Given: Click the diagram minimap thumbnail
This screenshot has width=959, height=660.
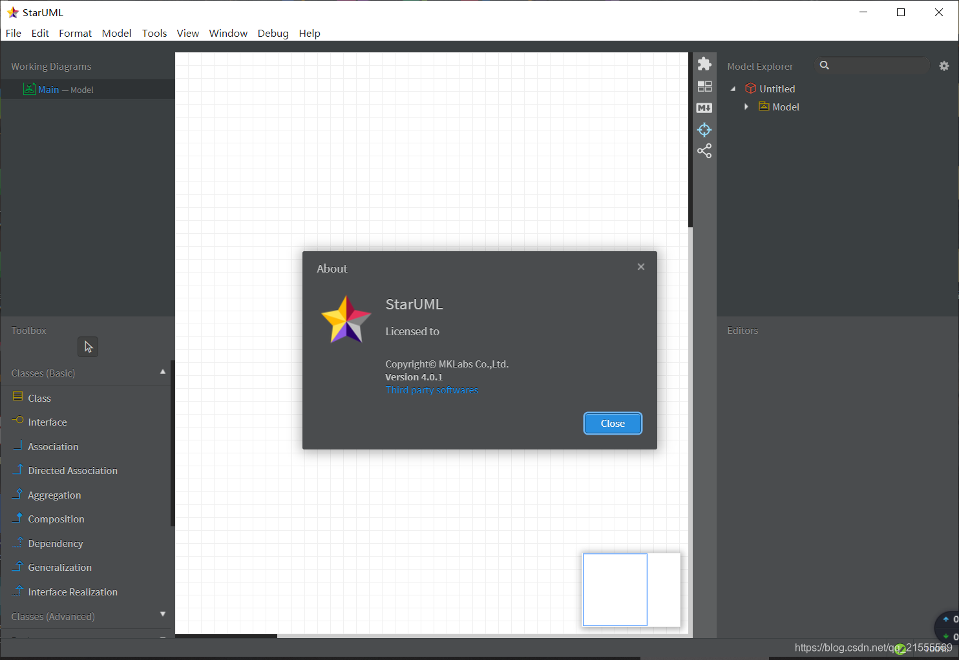Looking at the screenshot, I should pos(631,590).
